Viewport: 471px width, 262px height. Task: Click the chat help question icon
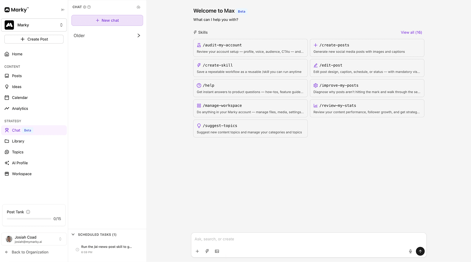click(x=89, y=7)
